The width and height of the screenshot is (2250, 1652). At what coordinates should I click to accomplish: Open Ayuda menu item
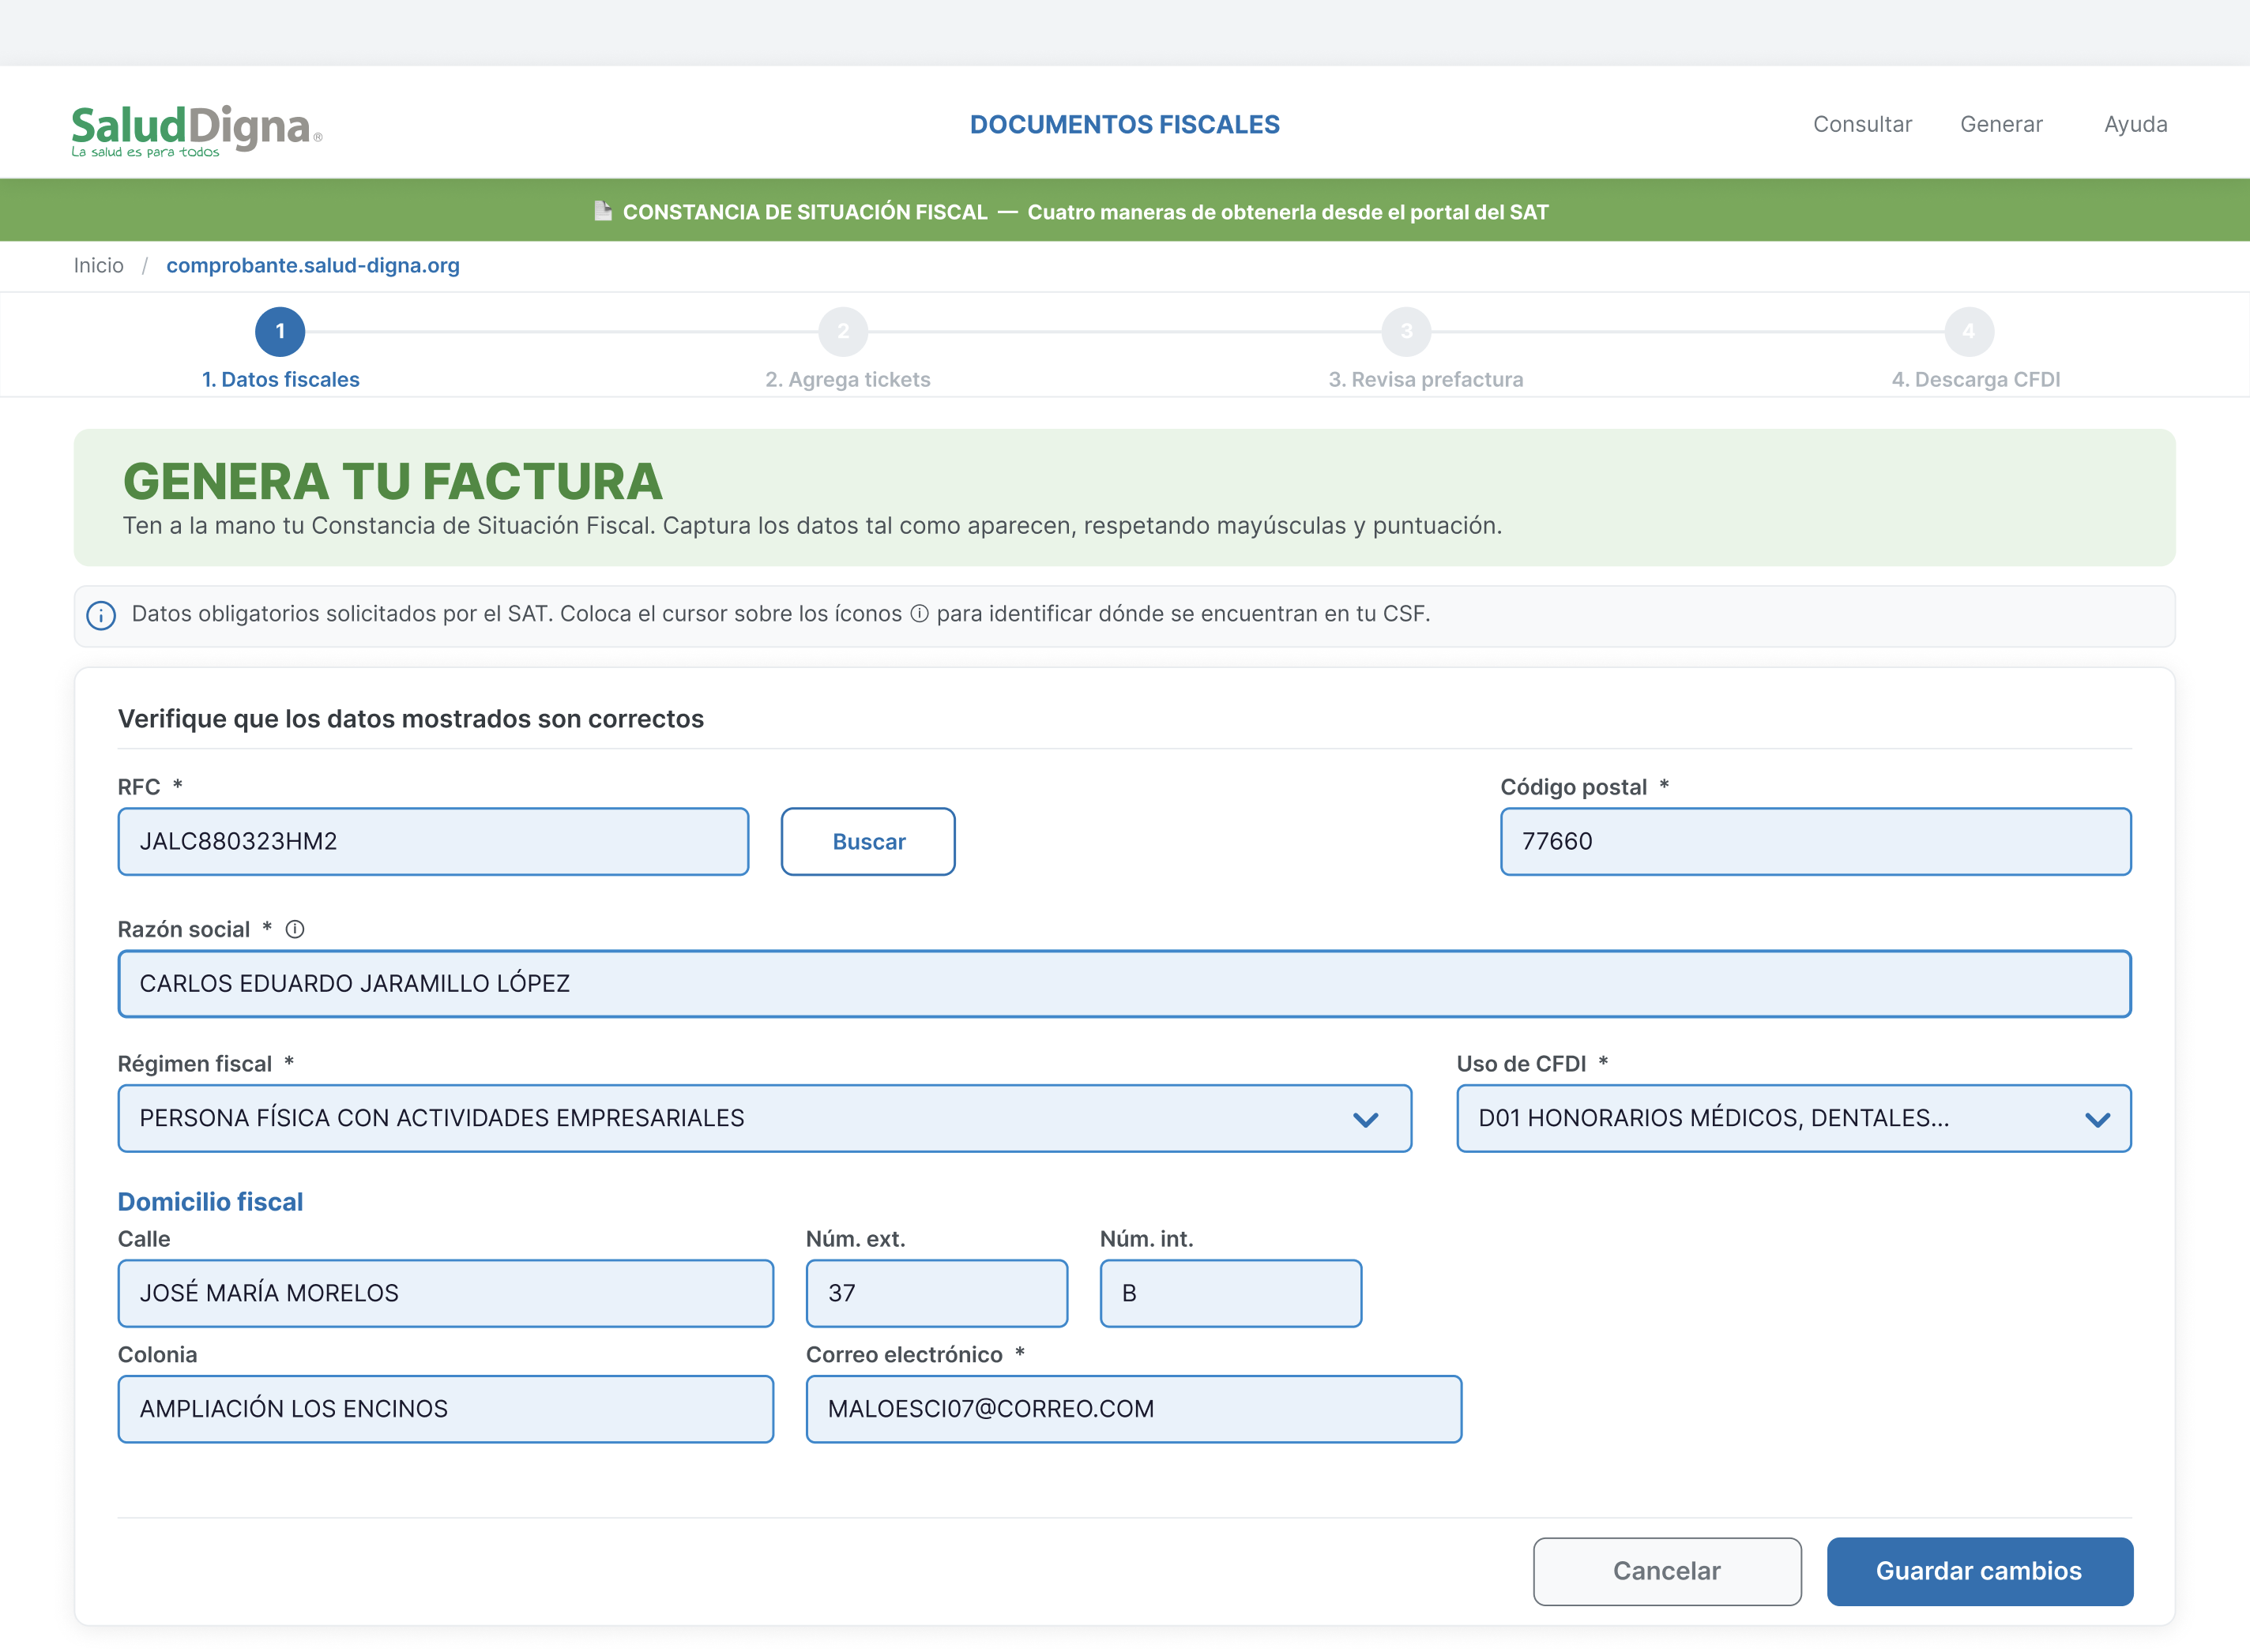point(2136,124)
